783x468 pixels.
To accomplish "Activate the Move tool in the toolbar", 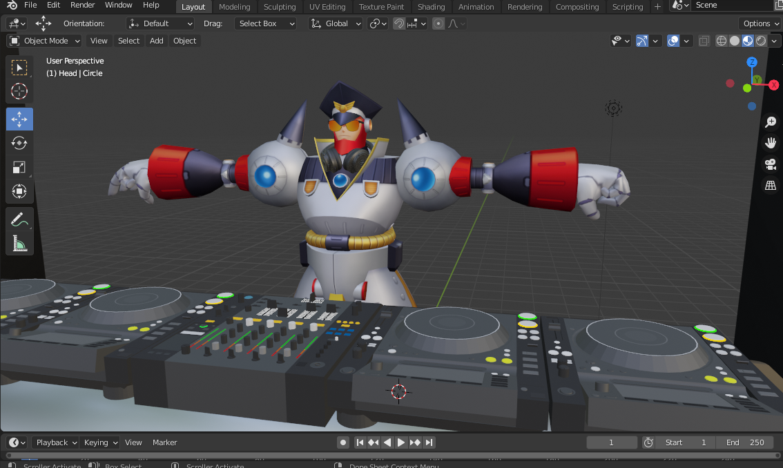I will 19,119.
